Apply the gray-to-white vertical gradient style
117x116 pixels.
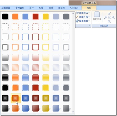5,57
